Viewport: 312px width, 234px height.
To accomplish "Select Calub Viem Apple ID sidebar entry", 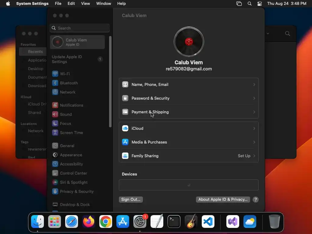I will pos(77,42).
